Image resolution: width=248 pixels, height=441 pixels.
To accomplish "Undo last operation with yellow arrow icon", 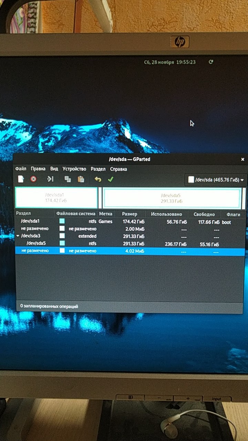I will coord(98,179).
